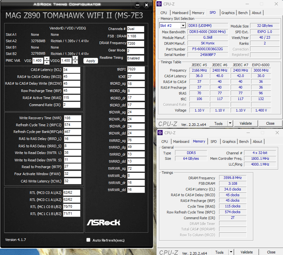Open Memory tab in upper CPU-Z window
The image size is (283, 255).
(198, 13)
